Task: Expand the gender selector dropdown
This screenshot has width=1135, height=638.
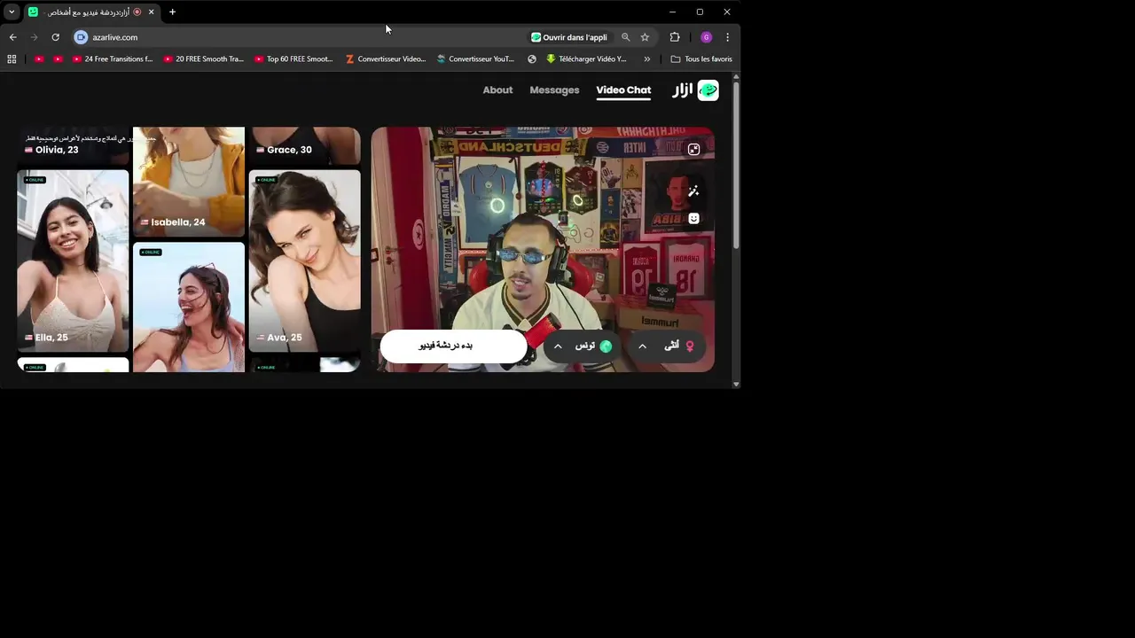Action: [642, 346]
